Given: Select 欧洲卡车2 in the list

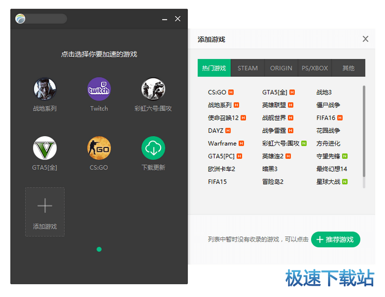Looking at the screenshot, I should (x=221, y=169).
